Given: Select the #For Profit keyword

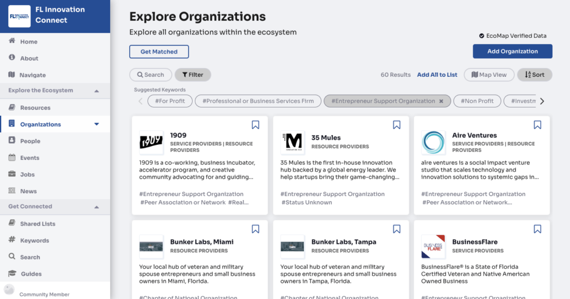Looking at the screenshot, I should (x=170, y=101).
